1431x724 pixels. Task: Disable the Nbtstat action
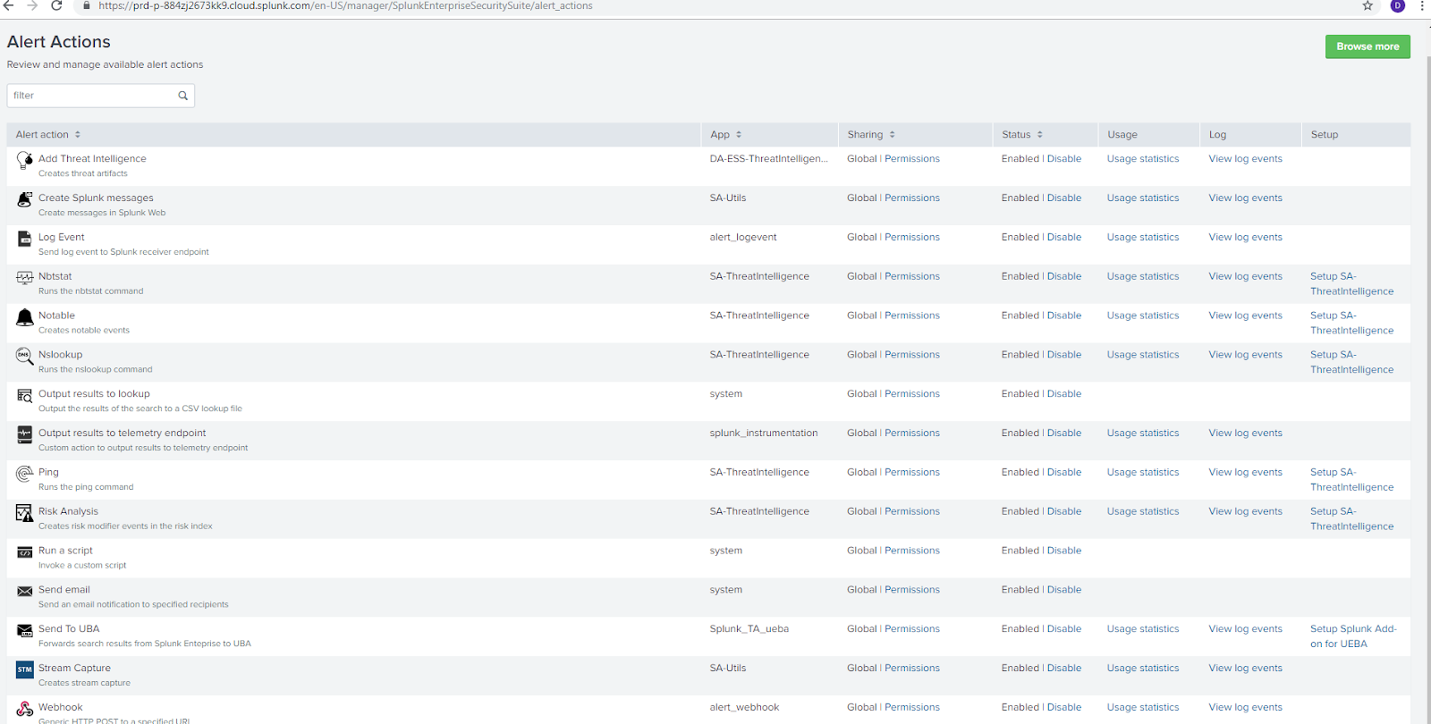[x=1064, y=277]
